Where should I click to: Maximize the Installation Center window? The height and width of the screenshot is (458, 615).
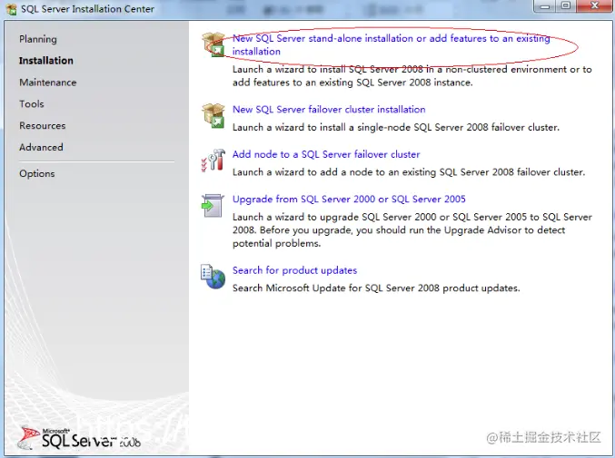(566, 5)
